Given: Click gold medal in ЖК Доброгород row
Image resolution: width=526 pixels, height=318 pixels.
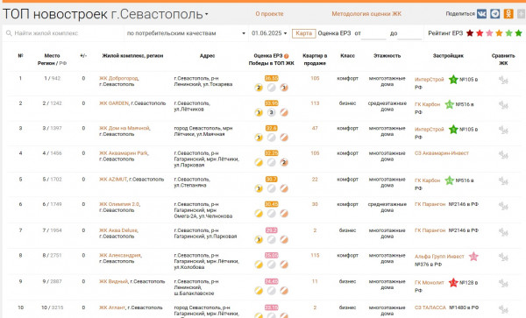Looking at the screenshot, I should 259,88.
